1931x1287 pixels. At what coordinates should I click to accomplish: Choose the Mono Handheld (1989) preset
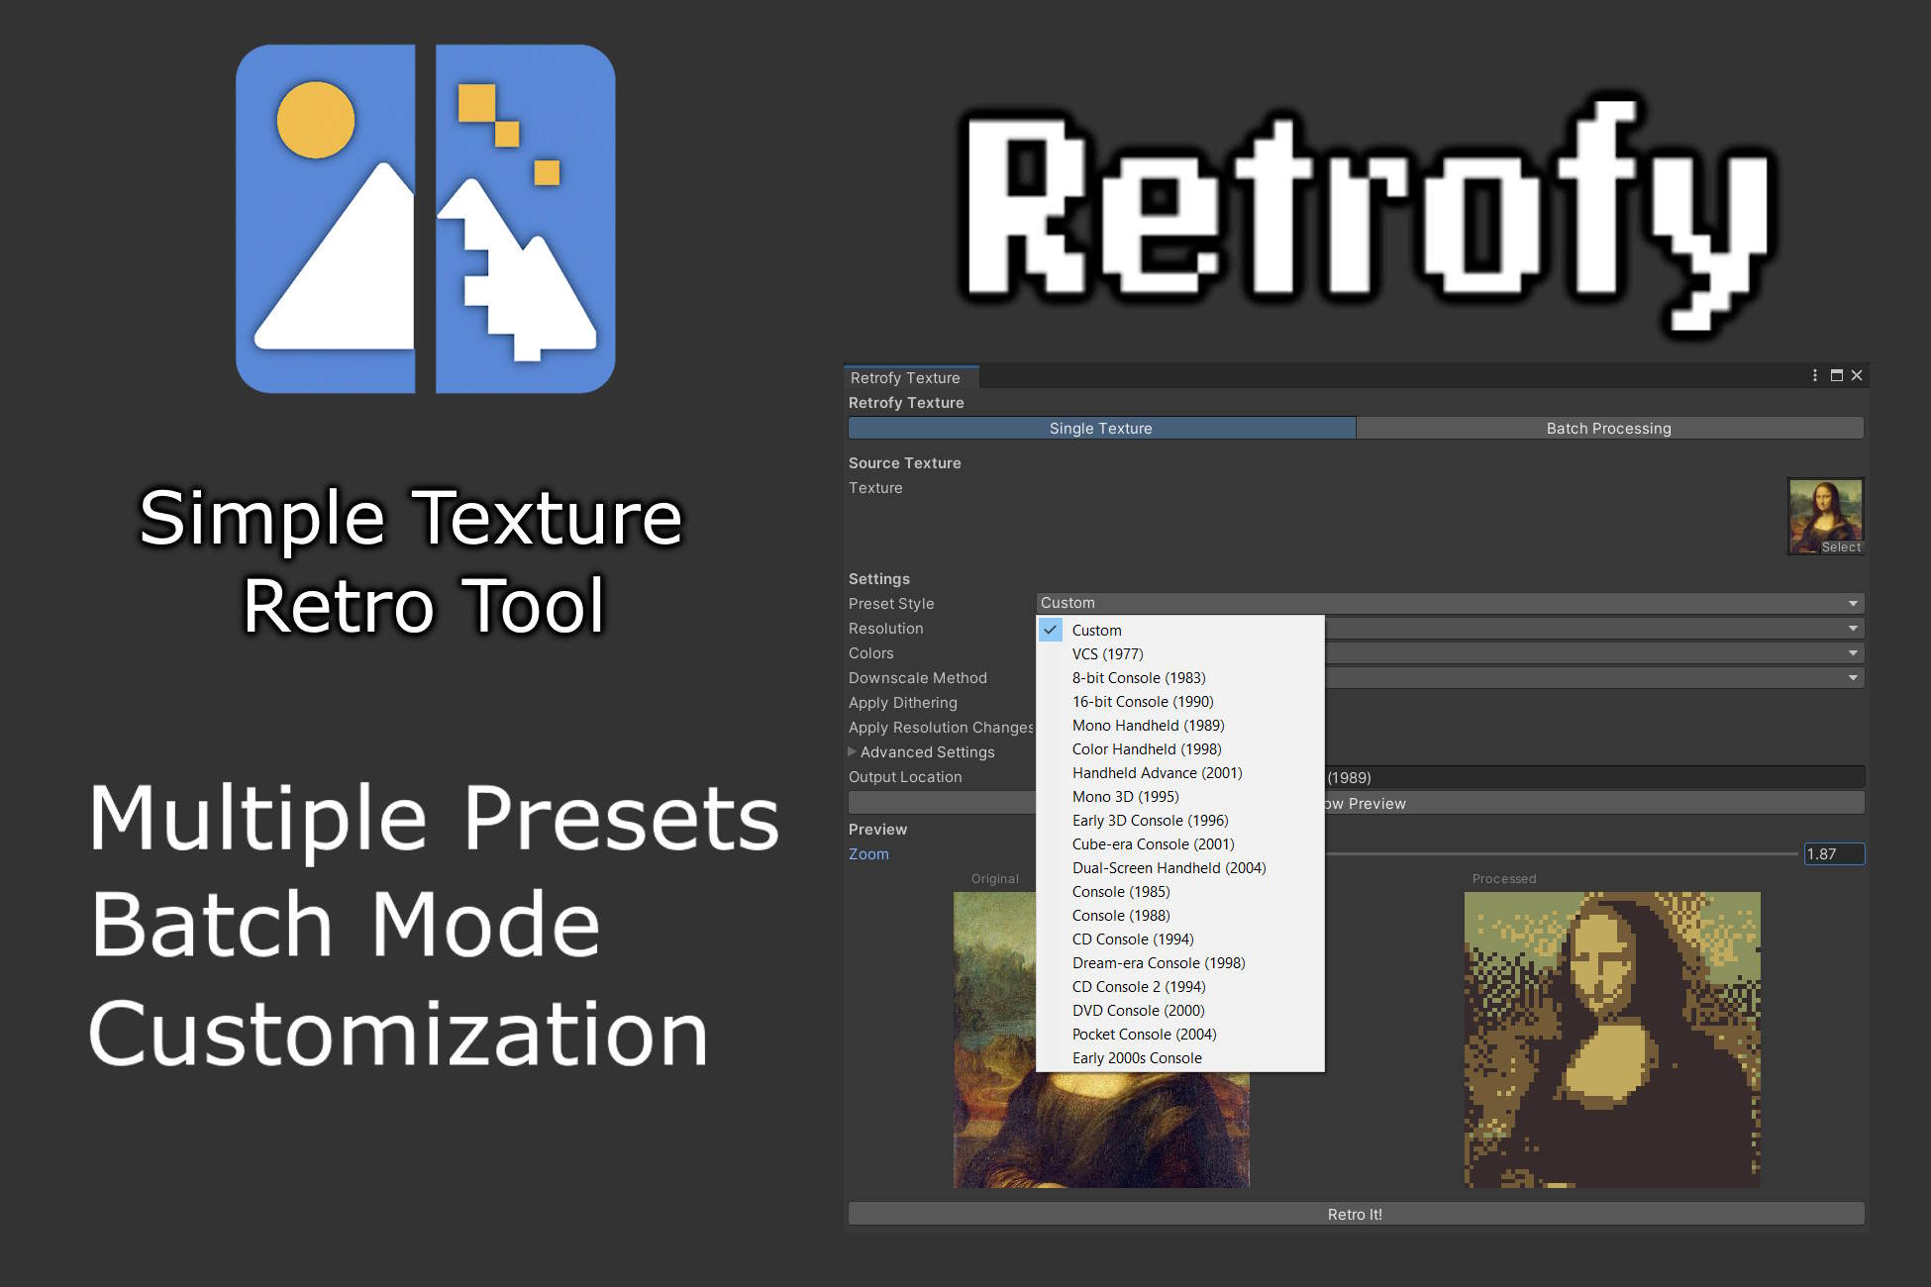[1147, 725]
